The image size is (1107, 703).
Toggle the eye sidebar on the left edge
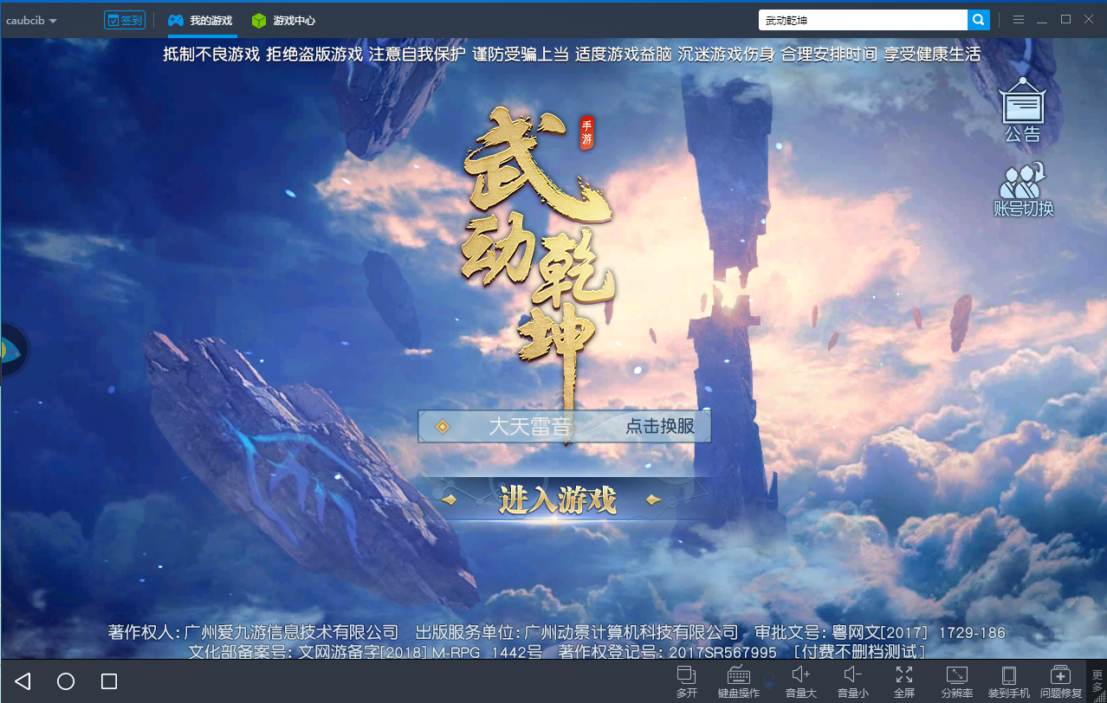tap(9, 349)
